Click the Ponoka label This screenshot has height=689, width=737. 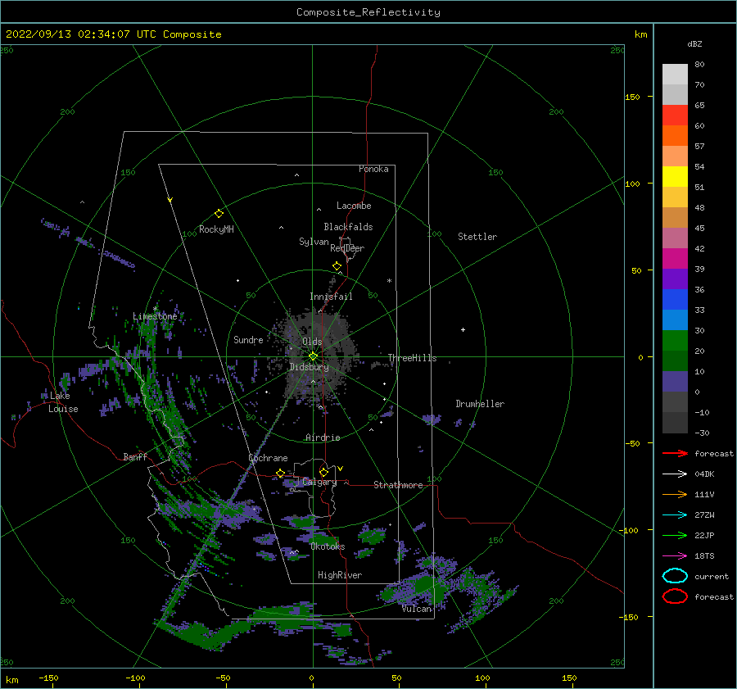point(373,169)
